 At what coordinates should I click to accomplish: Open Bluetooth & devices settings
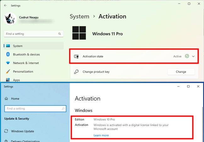pyautogui.click(x=26, y=55)
